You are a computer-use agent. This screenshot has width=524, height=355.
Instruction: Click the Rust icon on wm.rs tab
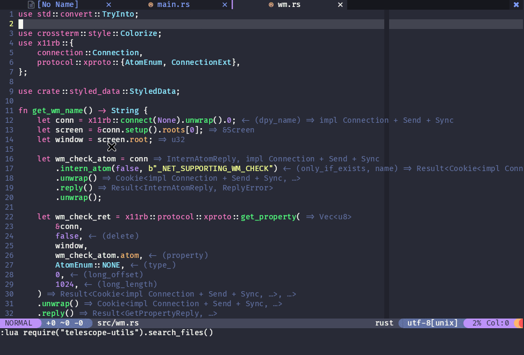(x=271, y=5)
